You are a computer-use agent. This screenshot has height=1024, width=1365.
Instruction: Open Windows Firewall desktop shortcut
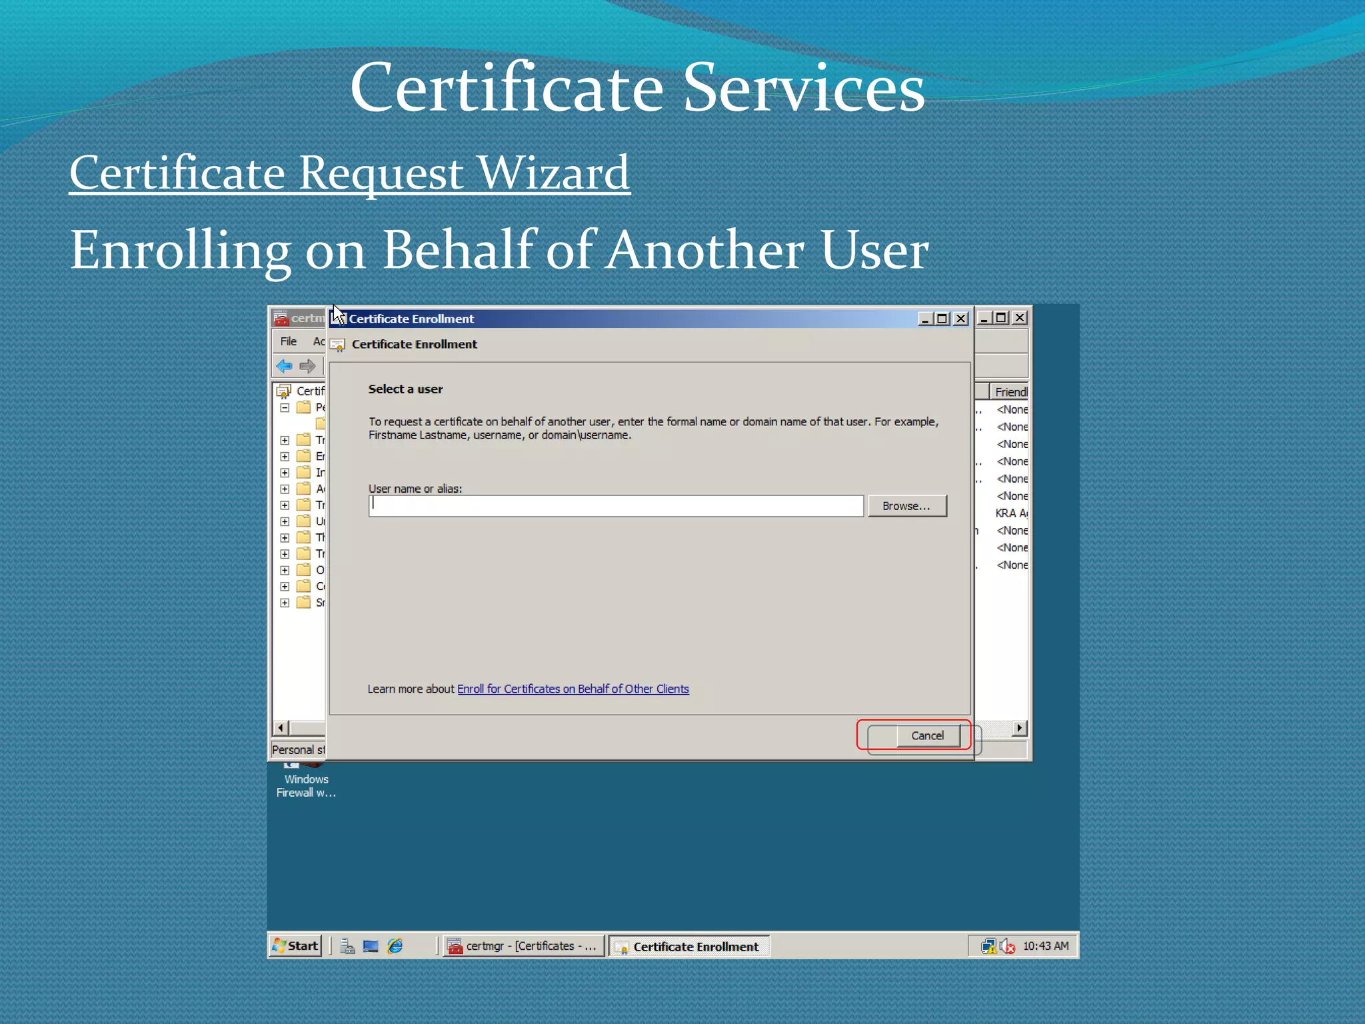point(306,781)
